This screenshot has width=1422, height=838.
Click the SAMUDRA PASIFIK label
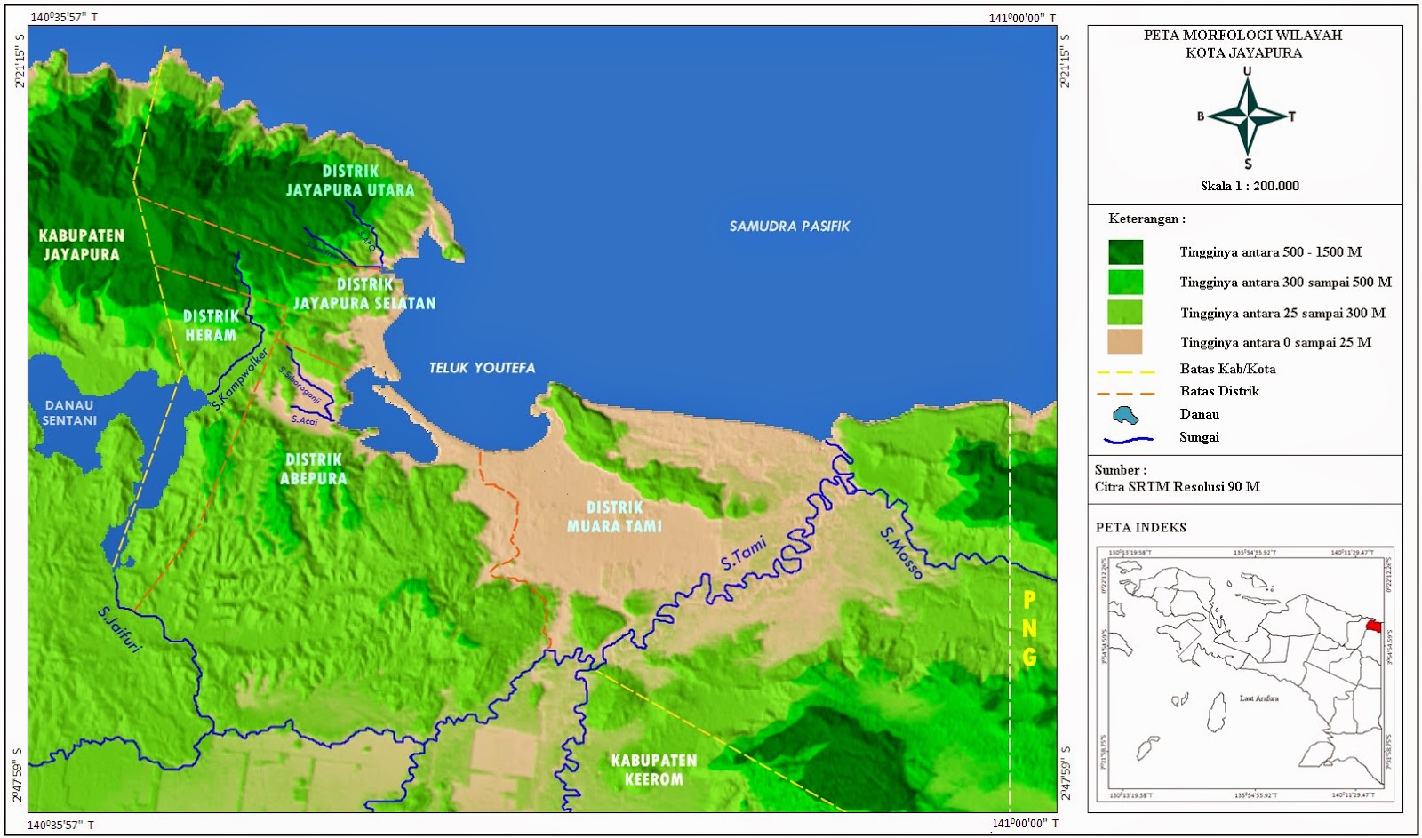point(789,227)
